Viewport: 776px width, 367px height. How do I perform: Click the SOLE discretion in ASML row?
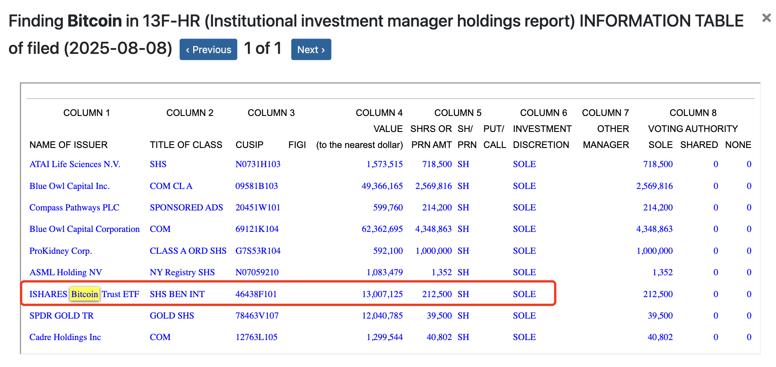coord(524,272)
